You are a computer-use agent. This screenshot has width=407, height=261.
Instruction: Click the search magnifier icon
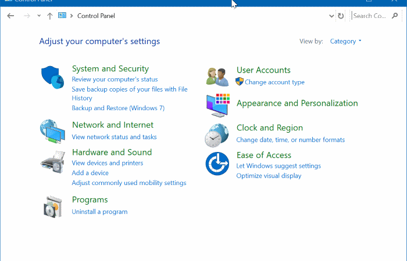click(x=395, y=16)
